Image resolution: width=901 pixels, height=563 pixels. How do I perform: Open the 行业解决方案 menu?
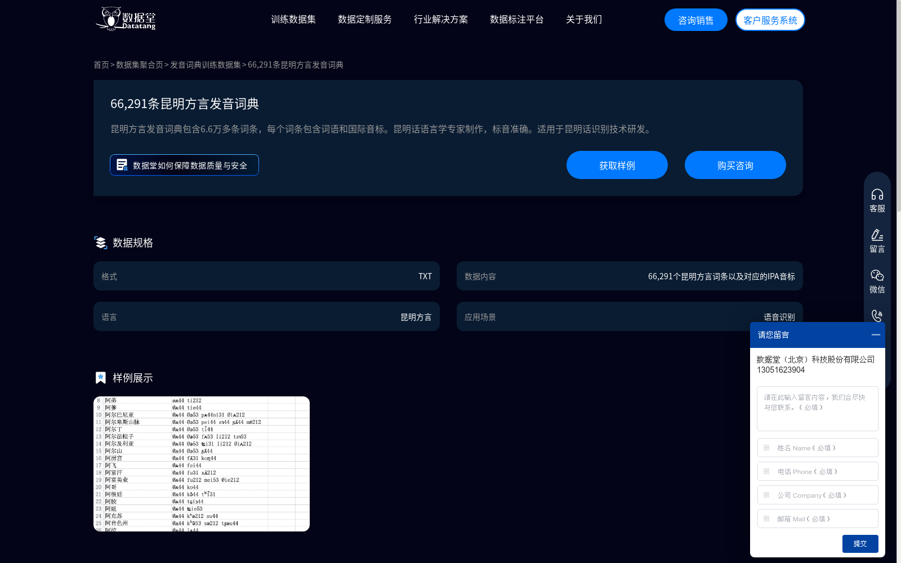point(441,20)
